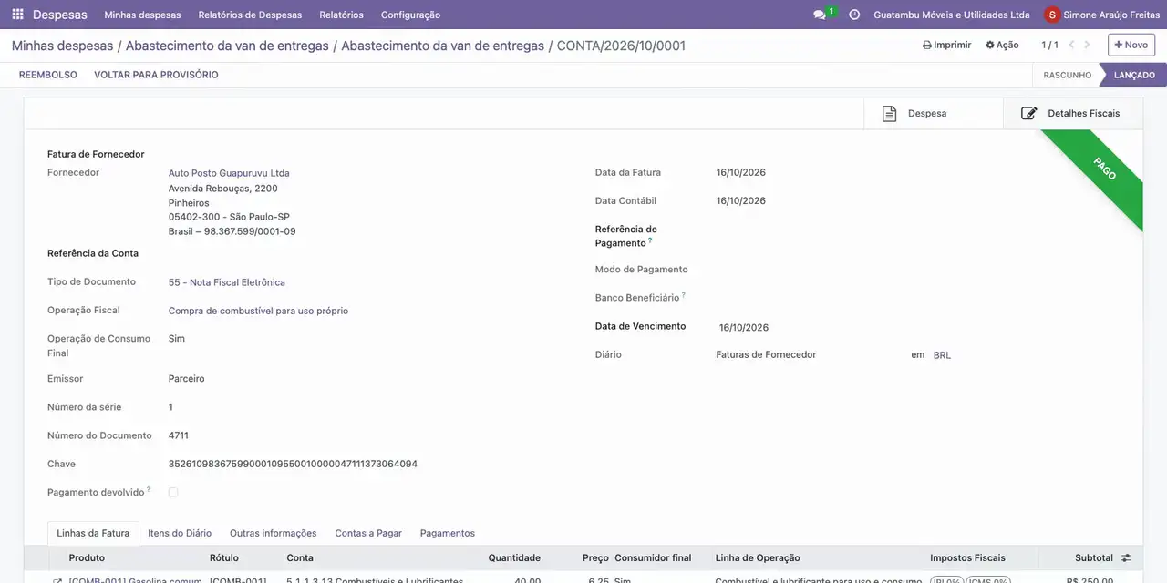Click the Despesa document icon
This screenshot has height=583, width=1167.
tap(890, 113)
